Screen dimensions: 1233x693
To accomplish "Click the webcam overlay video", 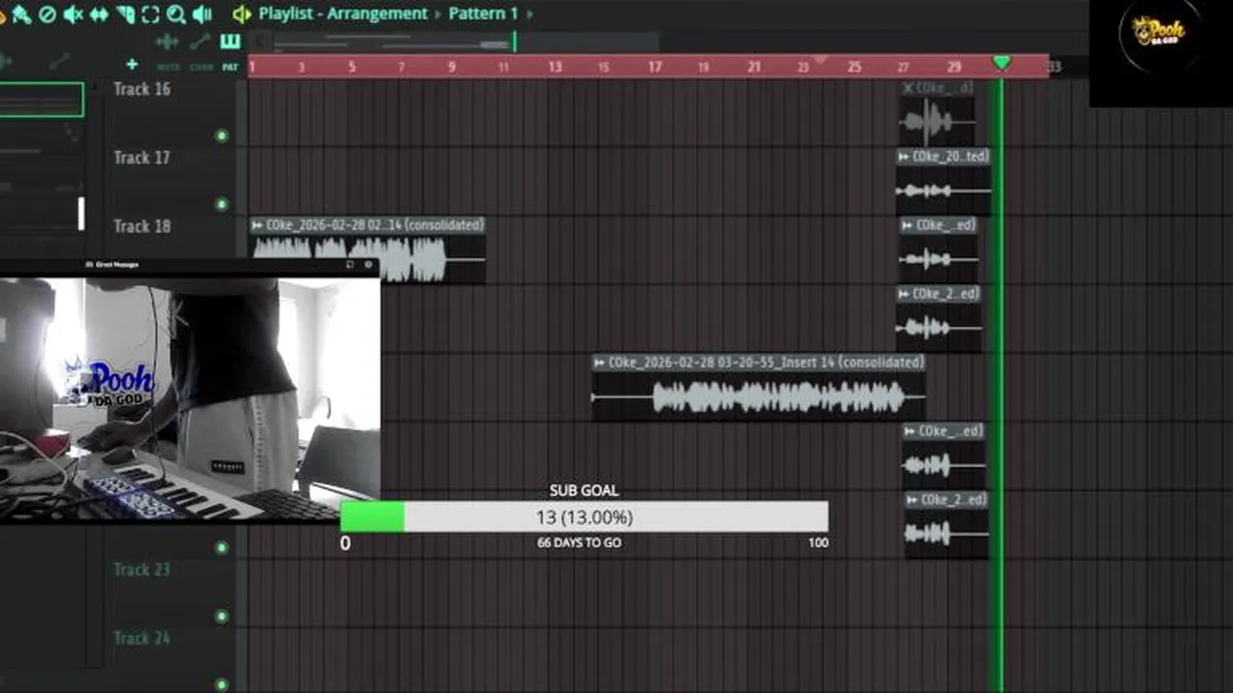I will coord(190,398).
